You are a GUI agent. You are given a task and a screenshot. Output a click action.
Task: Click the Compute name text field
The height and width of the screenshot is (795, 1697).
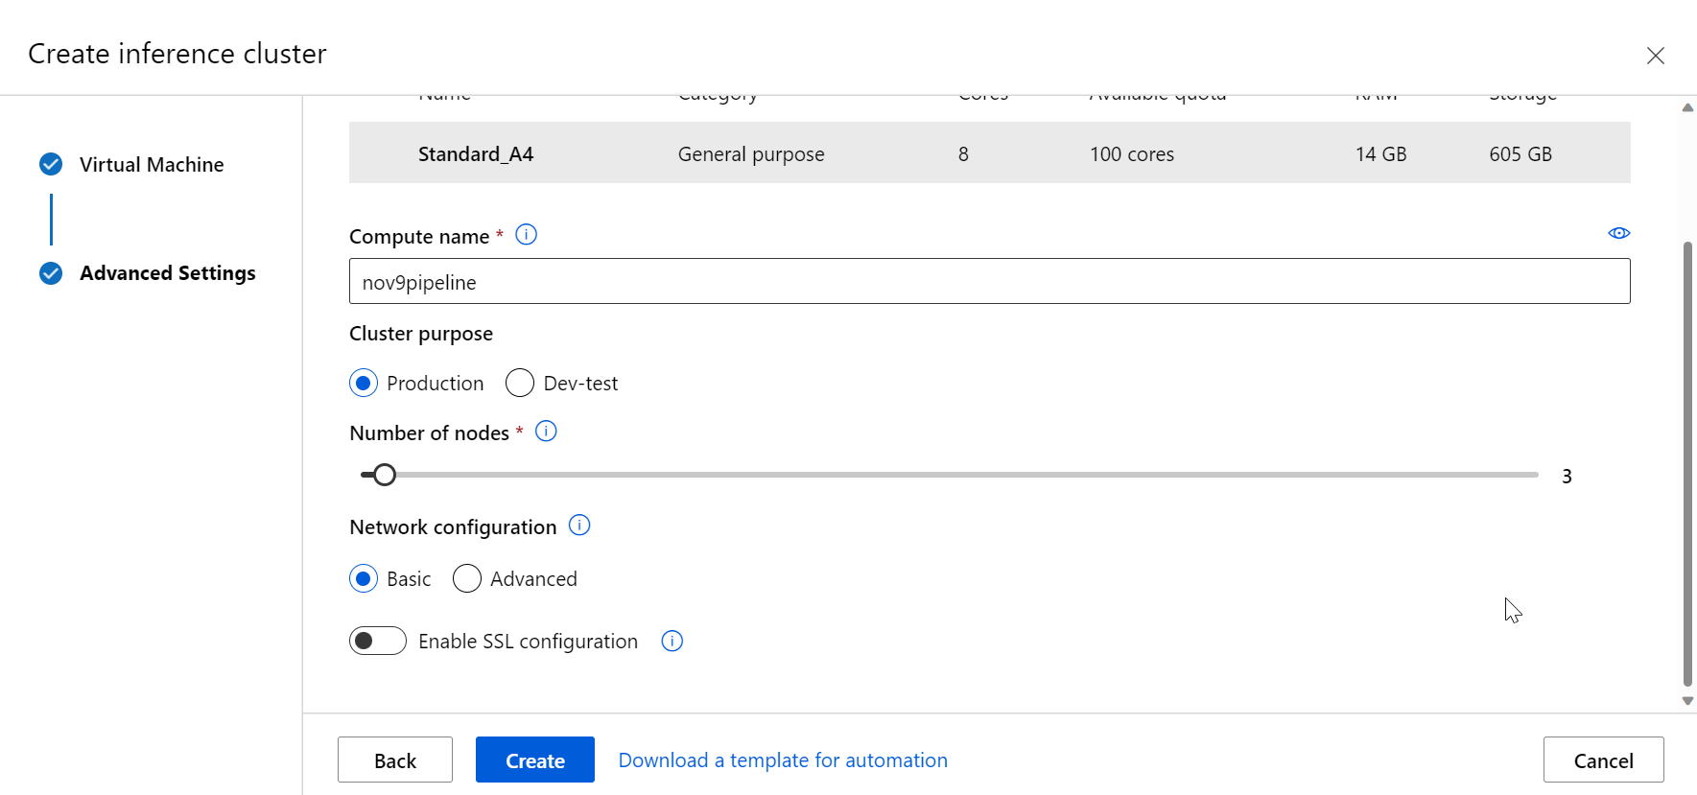988,282
